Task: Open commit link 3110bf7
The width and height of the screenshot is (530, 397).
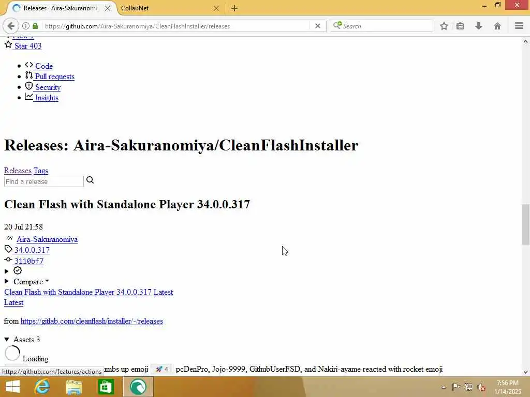Action: point(29,261)
